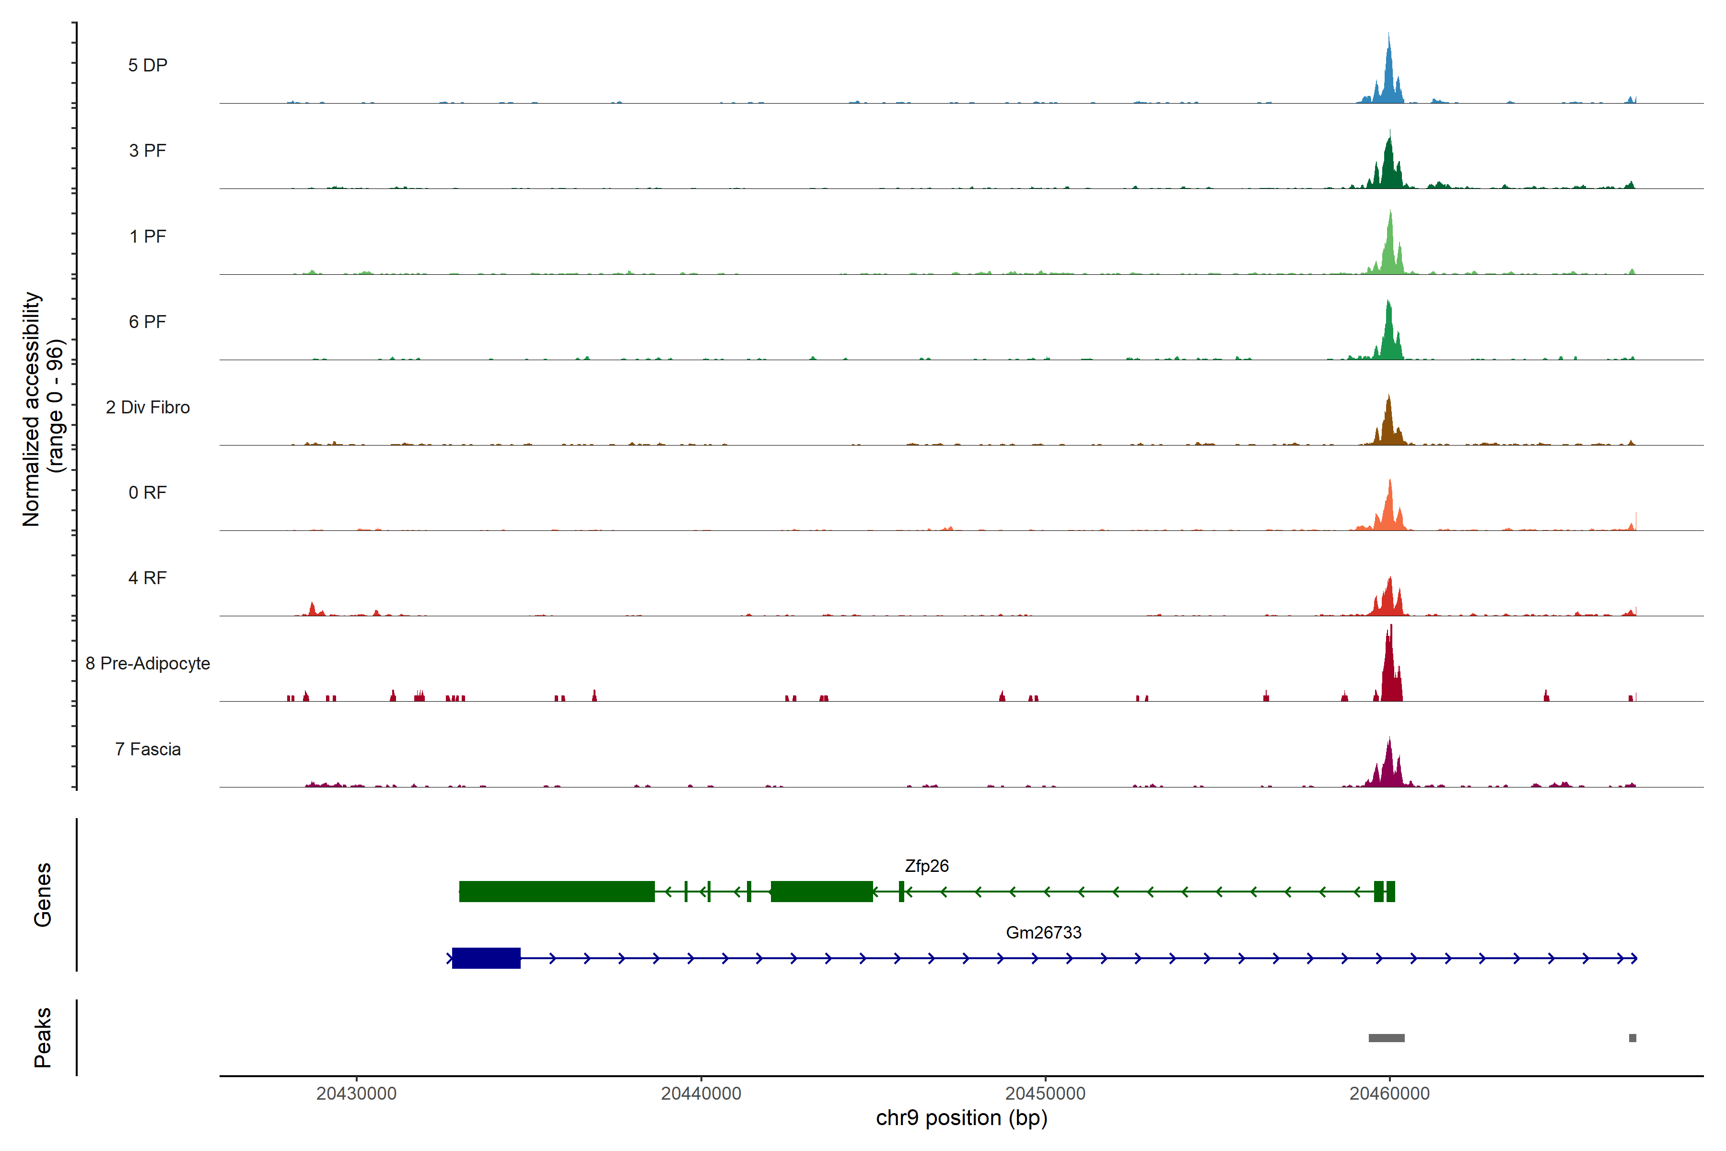Image resolution: width=1726 pixels, height=1151 pixels.
Task: Click the Genes panel label
Action: pyautogui.click(x=43, y=894)
